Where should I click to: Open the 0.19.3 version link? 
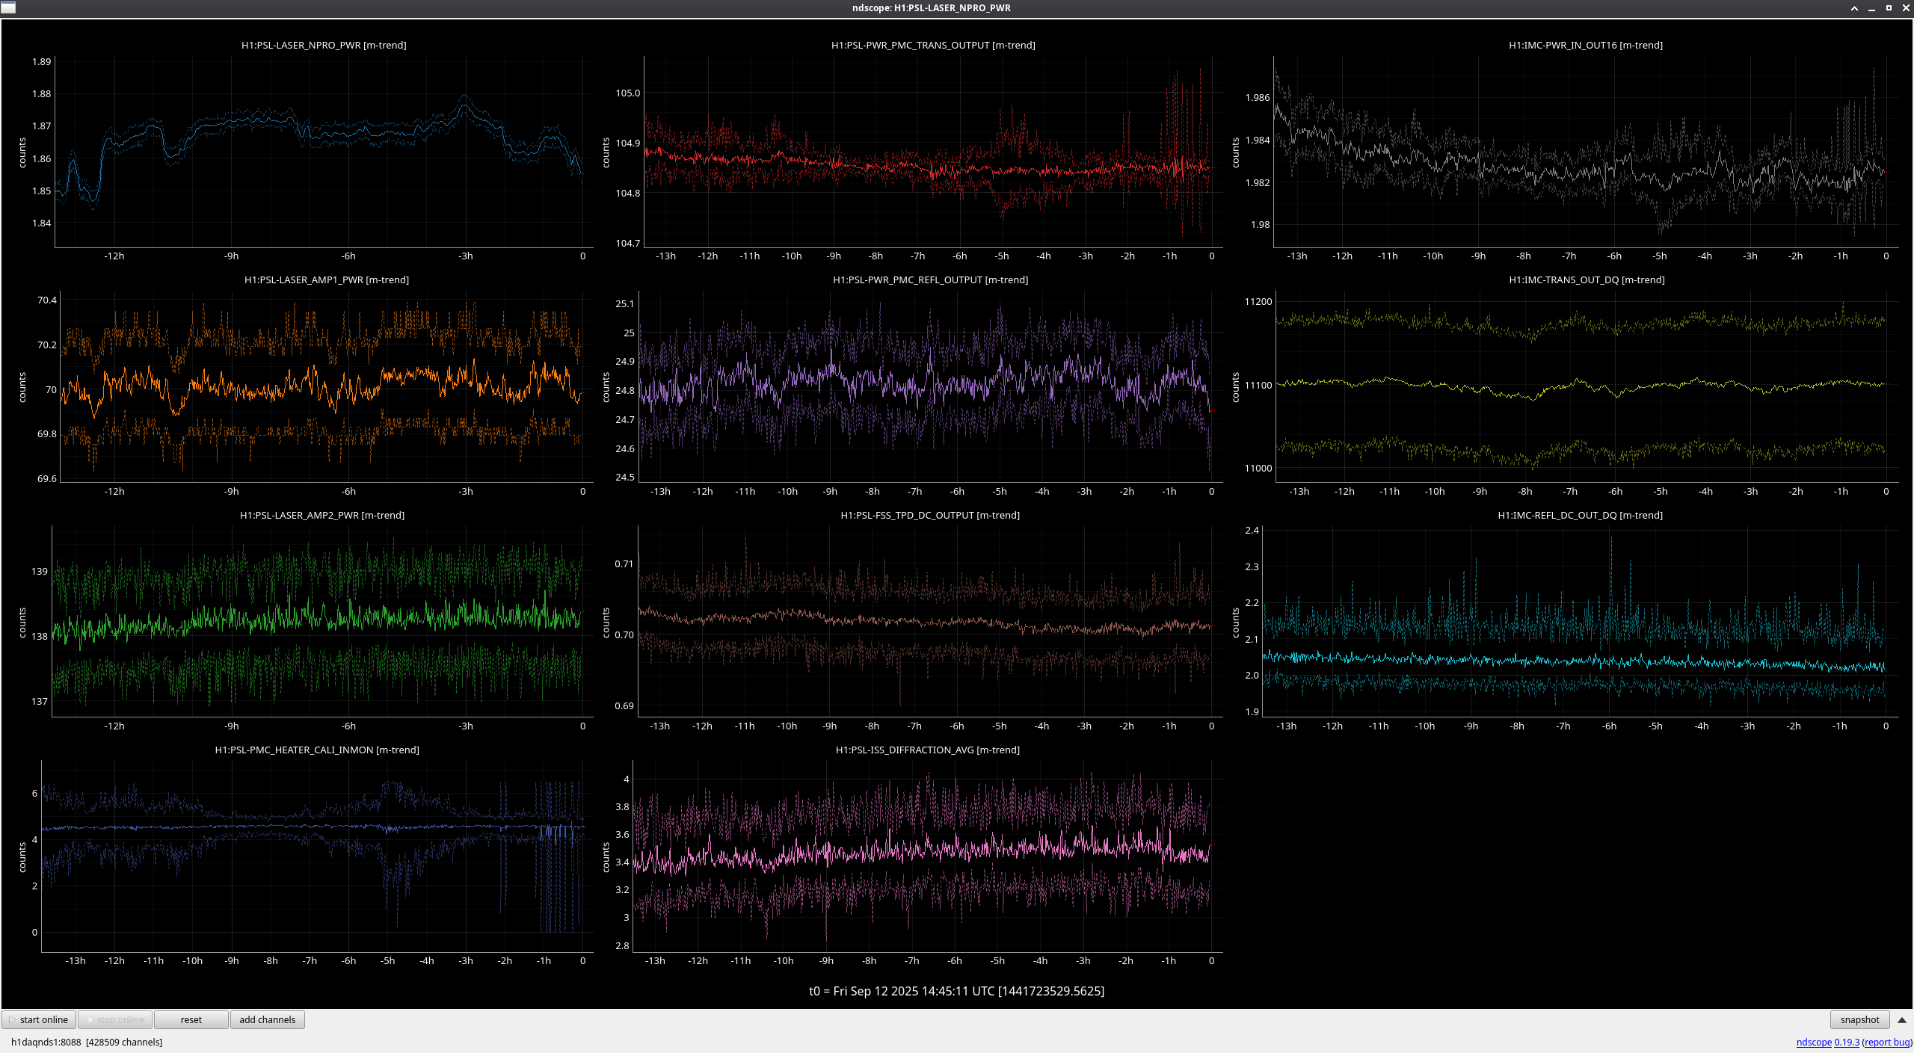pos(1847,1042)
